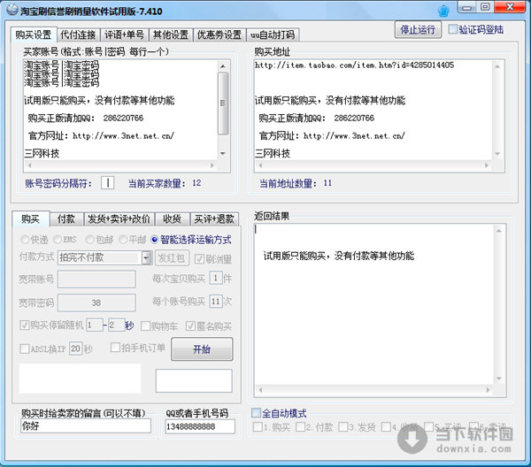Click inside the 购买地址 text area
Viewport: 531px width, 467px height.
[x=373, y=110]
